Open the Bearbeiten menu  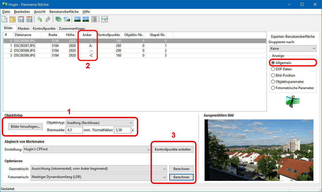[22, 12]
